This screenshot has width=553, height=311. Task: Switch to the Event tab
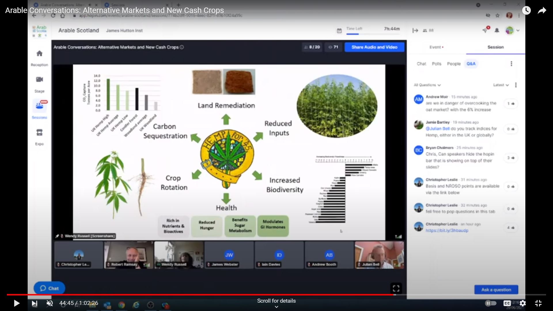click(x=436, y=47)
